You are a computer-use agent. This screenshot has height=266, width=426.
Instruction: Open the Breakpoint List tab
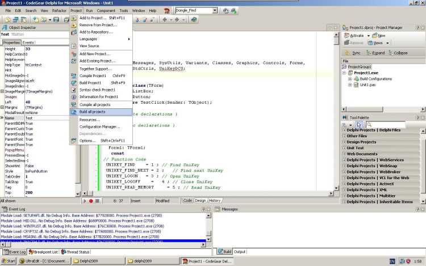point(44,252)
